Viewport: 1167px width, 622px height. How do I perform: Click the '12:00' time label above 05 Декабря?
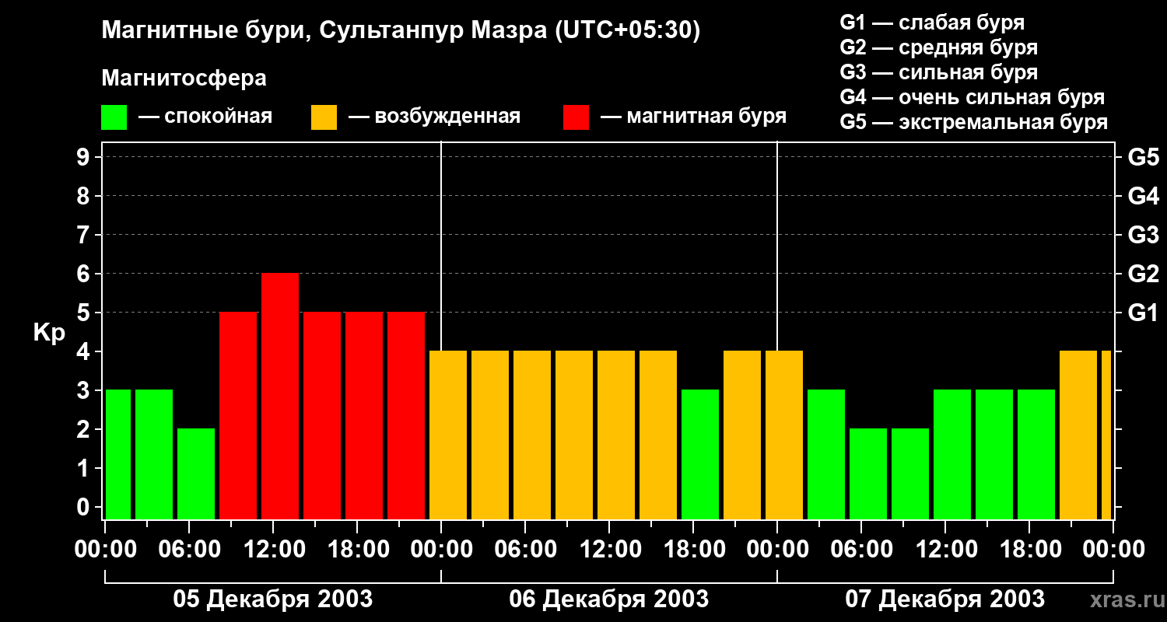click(x=273, y=550)
